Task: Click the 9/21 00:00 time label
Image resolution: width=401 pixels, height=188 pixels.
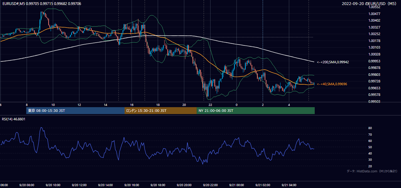Action: [236, 185]
